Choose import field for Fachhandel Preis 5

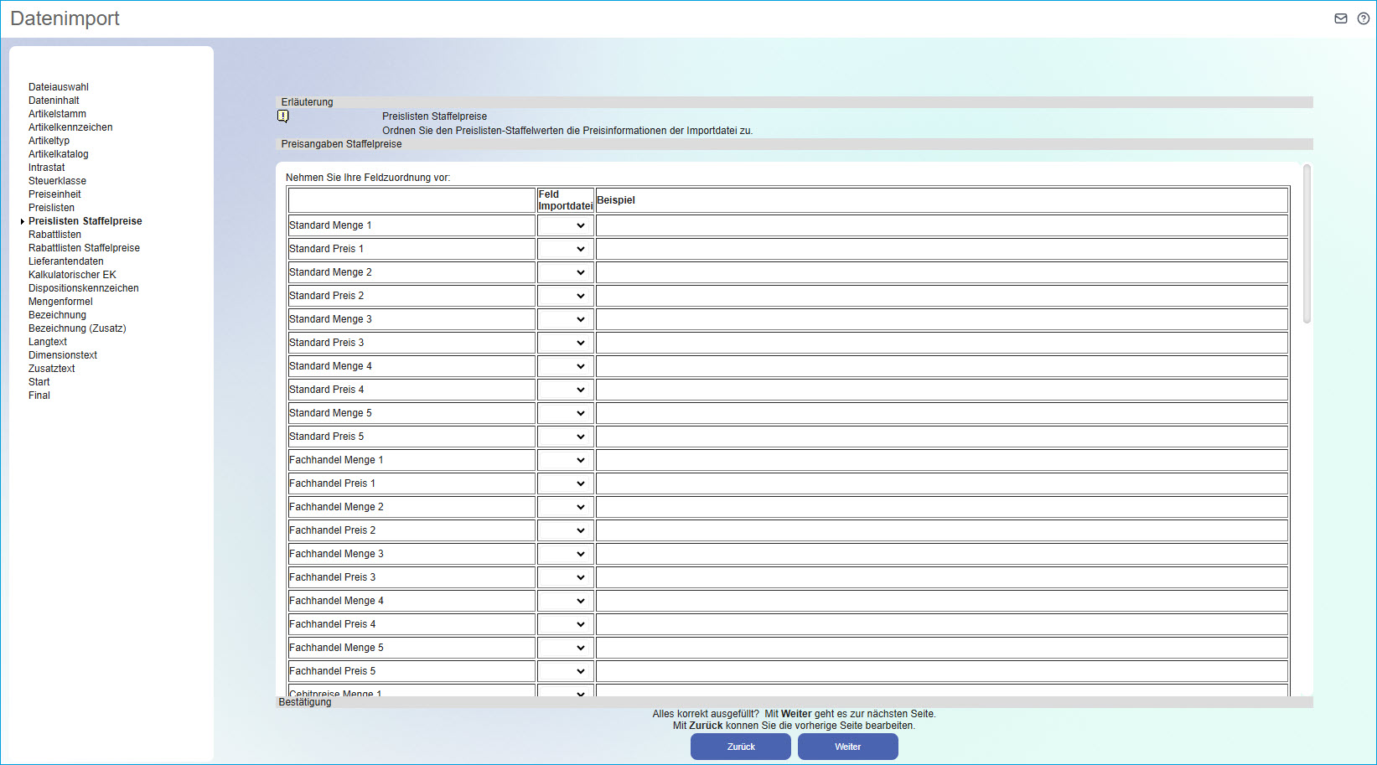tap(565, 671)
